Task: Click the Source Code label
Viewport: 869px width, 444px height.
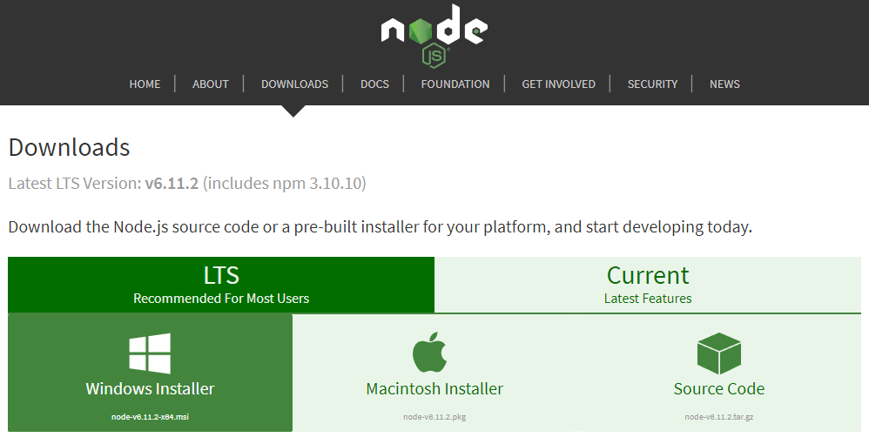Action: (x=719, y=389)
